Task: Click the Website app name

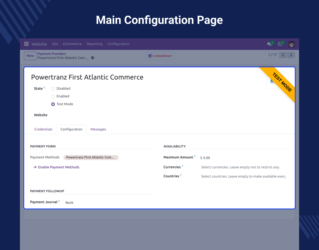Action: coord(39,44)
